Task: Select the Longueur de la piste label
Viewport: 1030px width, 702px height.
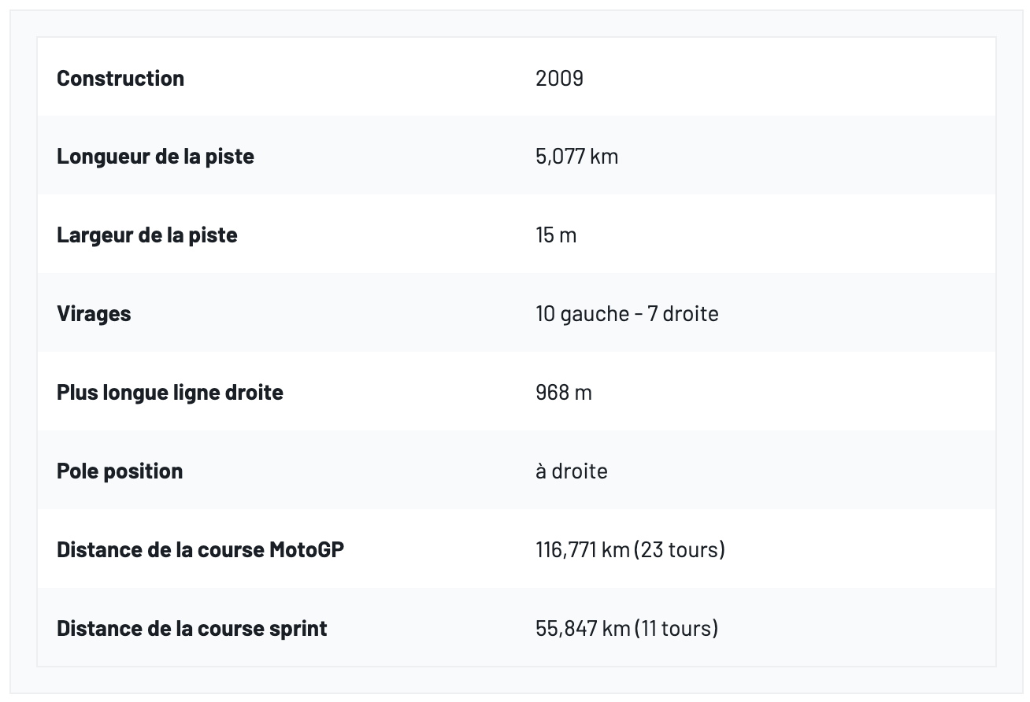Action: [155, 156]
